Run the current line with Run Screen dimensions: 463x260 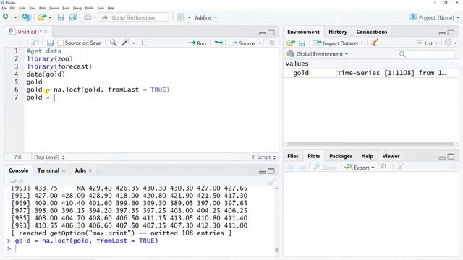pos(197,43)
